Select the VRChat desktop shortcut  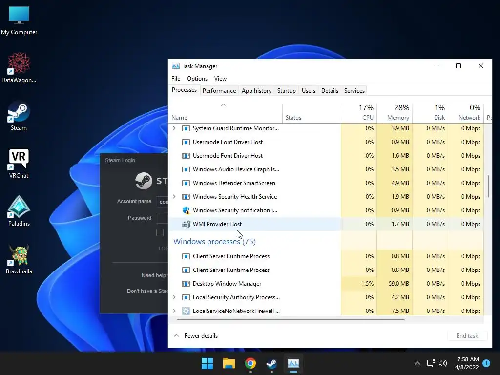click(x=19, y=163)
